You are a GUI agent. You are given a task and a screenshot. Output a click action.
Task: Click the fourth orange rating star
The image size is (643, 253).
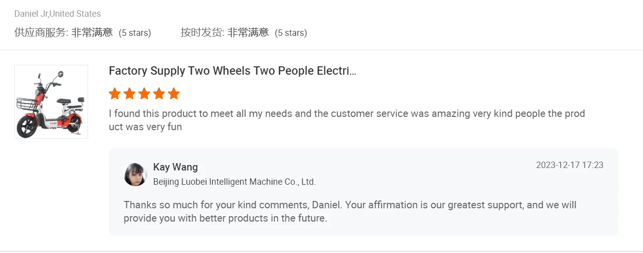(x=159, y=93)
